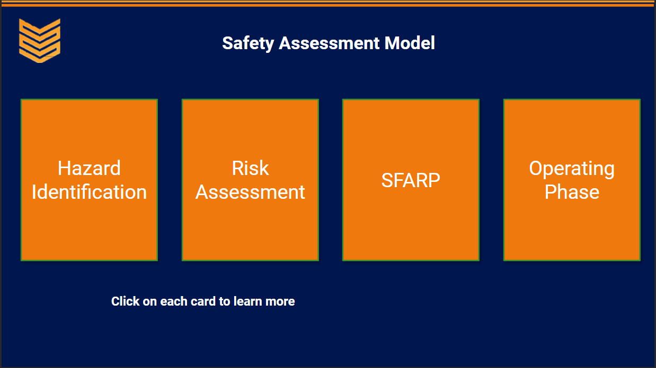The height and width of the screenshot is (368, 656).
Task: Click the SFARP text label
Action: (411, 180)
